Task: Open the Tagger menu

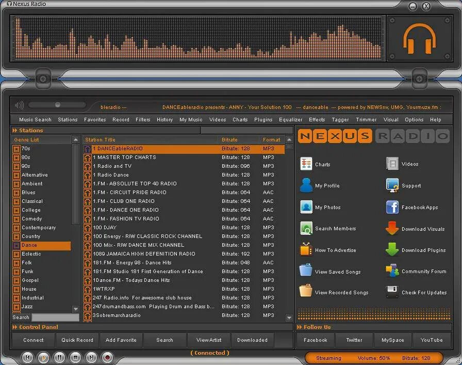Action: pos(340,119)
